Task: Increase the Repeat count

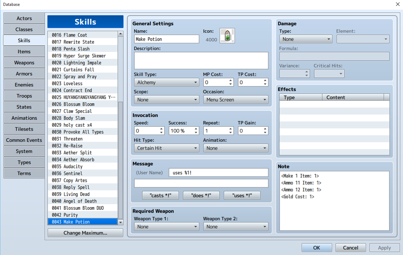Action: [x=231, y=129]
